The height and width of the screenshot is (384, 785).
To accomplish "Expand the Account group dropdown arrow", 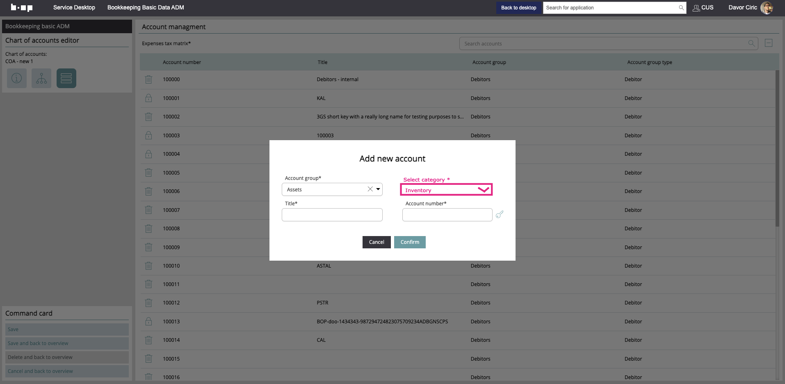I will tap(378, 189).
